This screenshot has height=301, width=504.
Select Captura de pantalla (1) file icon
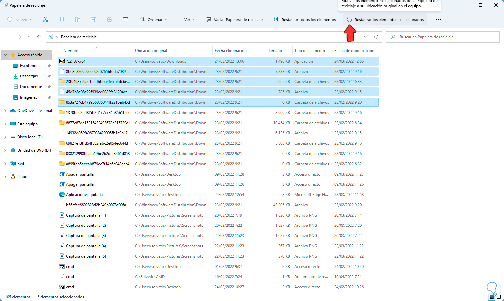[x=62, y=215]
